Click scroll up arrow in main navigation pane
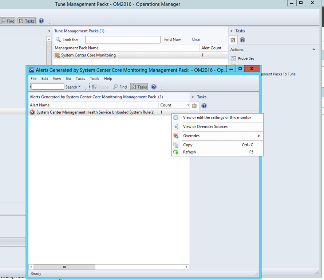324x280 pixels. pyautogui.click(x=49, y=39)
